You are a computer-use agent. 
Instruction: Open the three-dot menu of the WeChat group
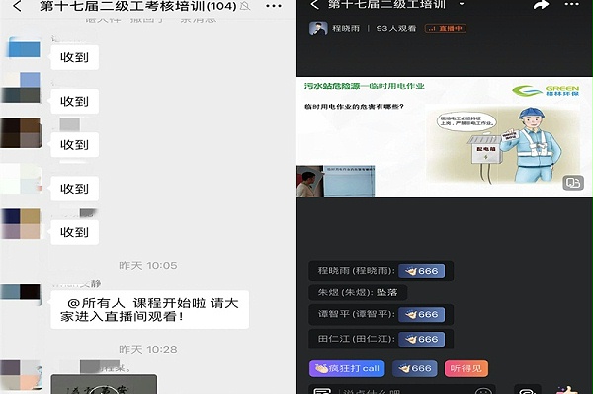tap(274, 6)
